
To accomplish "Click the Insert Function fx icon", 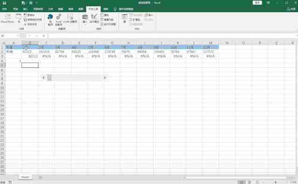I will click(x=44, y=36).
